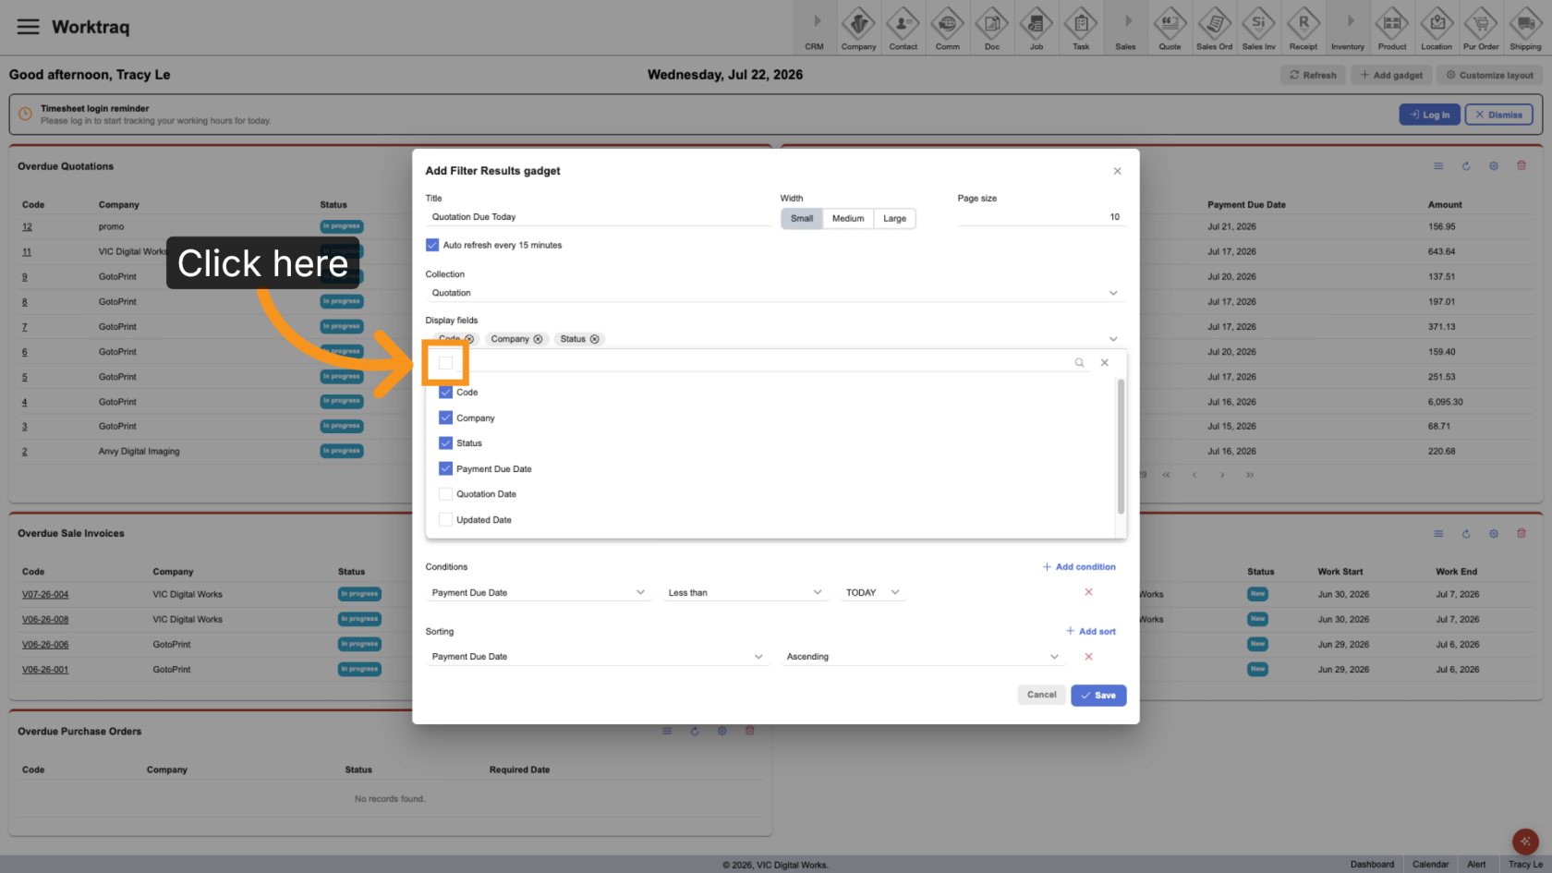Delete the top-right gadget panel

[x=1522, y=166]
